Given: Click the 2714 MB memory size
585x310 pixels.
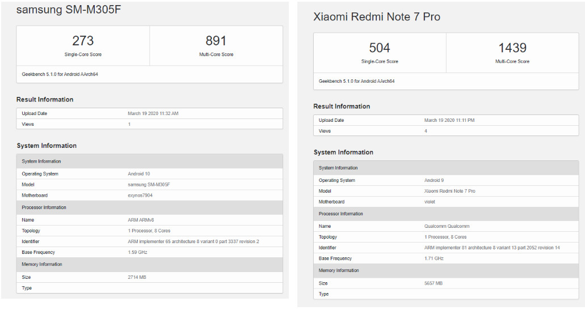Looking at the screenshot, I should [137, 277].
